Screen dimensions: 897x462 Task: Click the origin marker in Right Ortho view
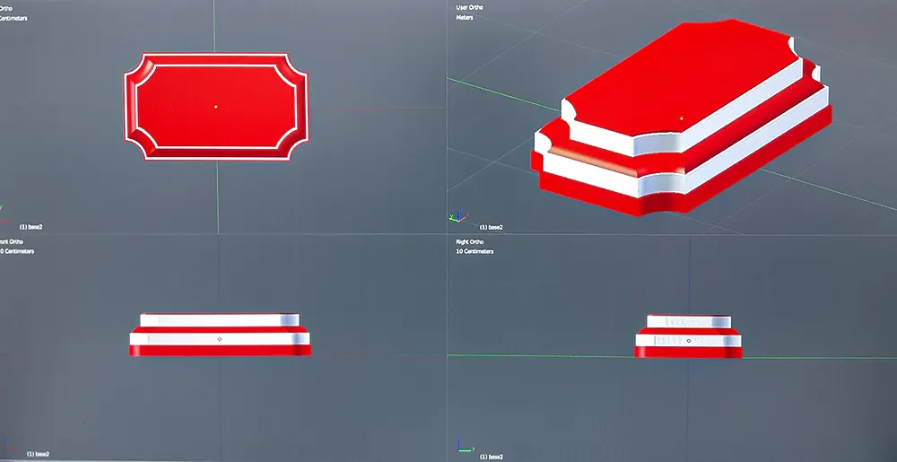coord(689,340)
